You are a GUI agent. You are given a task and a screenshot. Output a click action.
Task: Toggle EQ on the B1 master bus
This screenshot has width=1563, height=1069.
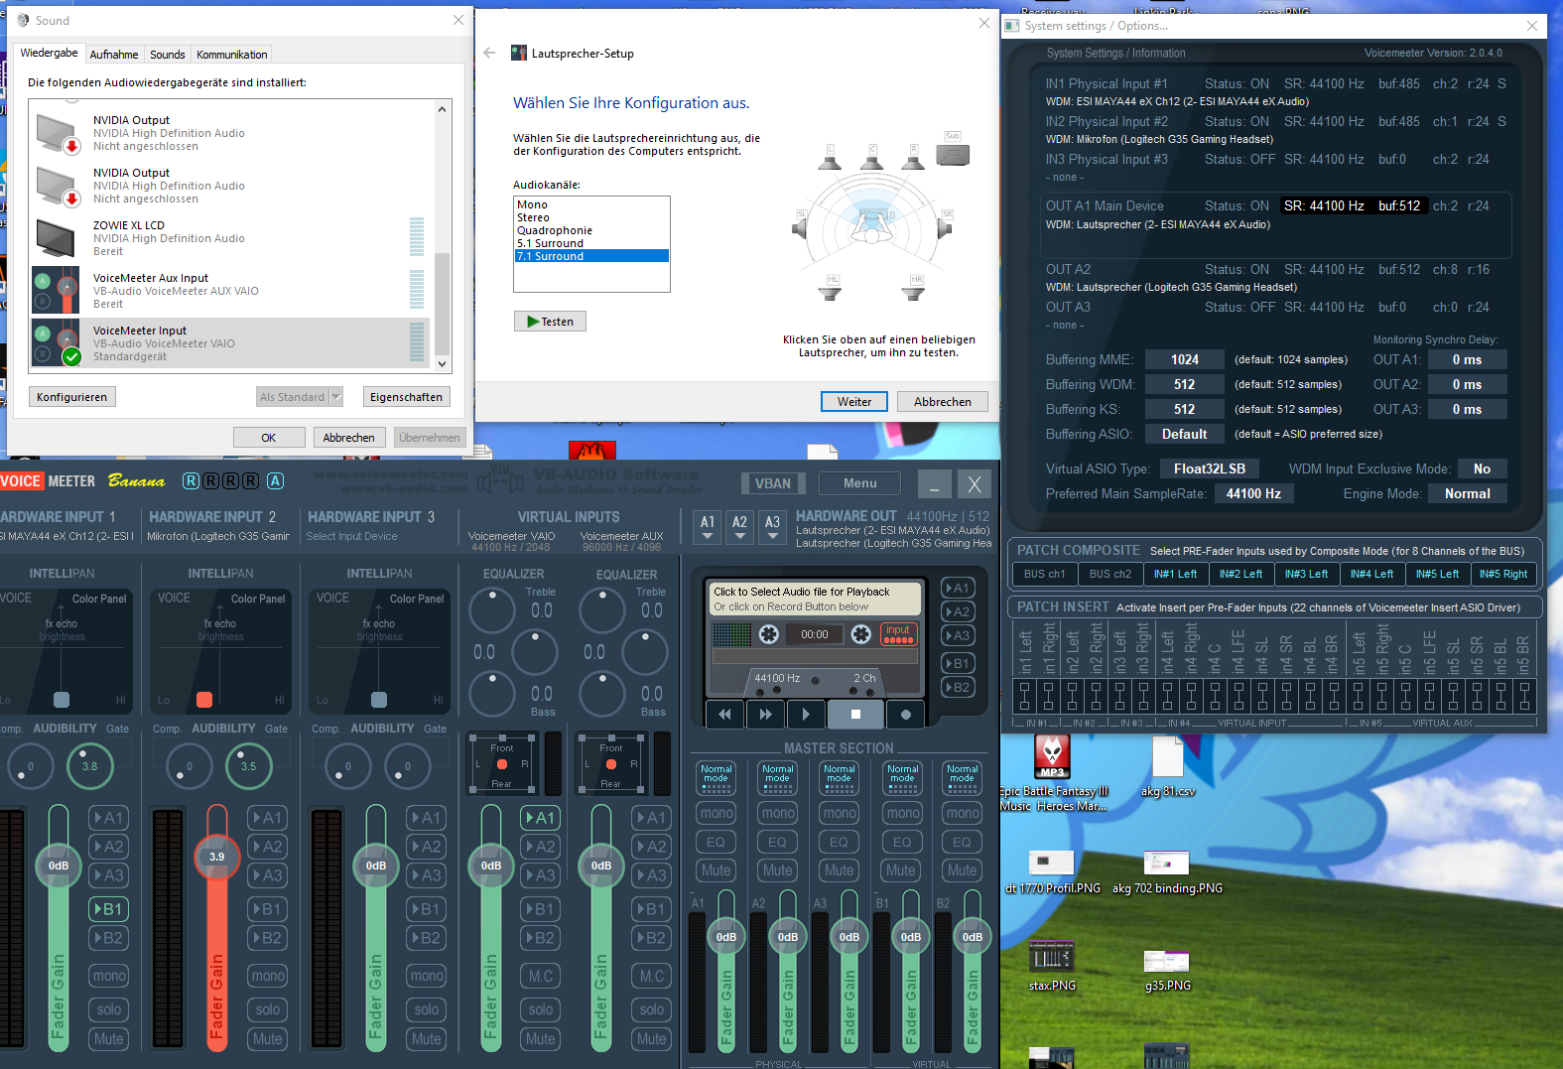pyautogui.click(x=901, y=842)
